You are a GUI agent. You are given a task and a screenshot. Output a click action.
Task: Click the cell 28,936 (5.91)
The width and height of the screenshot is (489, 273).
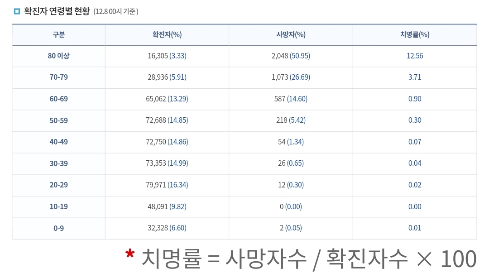point(167,77)
